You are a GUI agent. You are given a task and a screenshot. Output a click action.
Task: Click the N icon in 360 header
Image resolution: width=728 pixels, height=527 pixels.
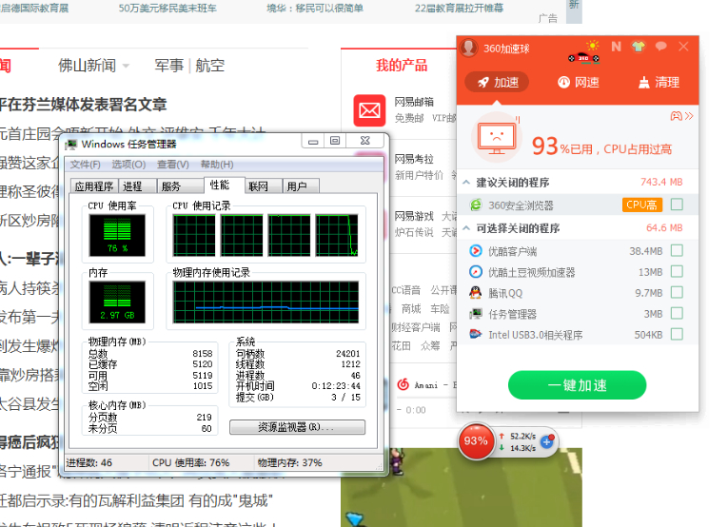(616, 47)
